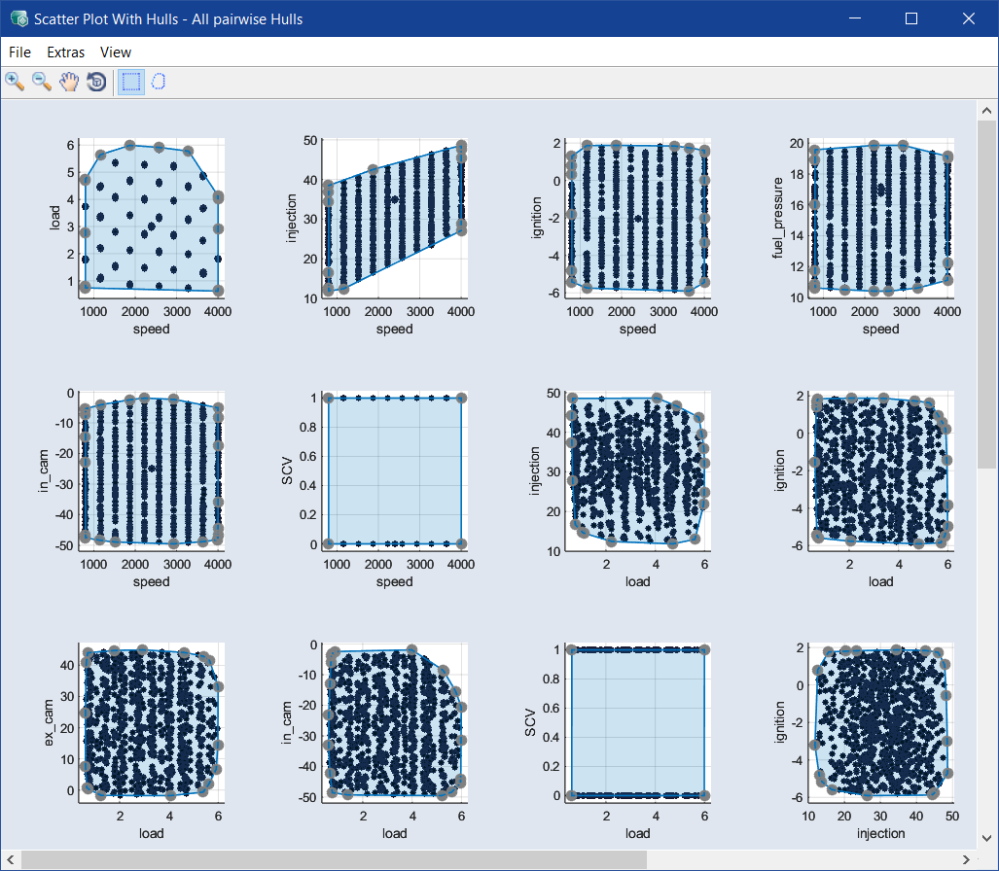The height and width of the screenshot is (871, 999).
Task: Select the injection vs speed hull plot
Action: [x=395, y=218]
